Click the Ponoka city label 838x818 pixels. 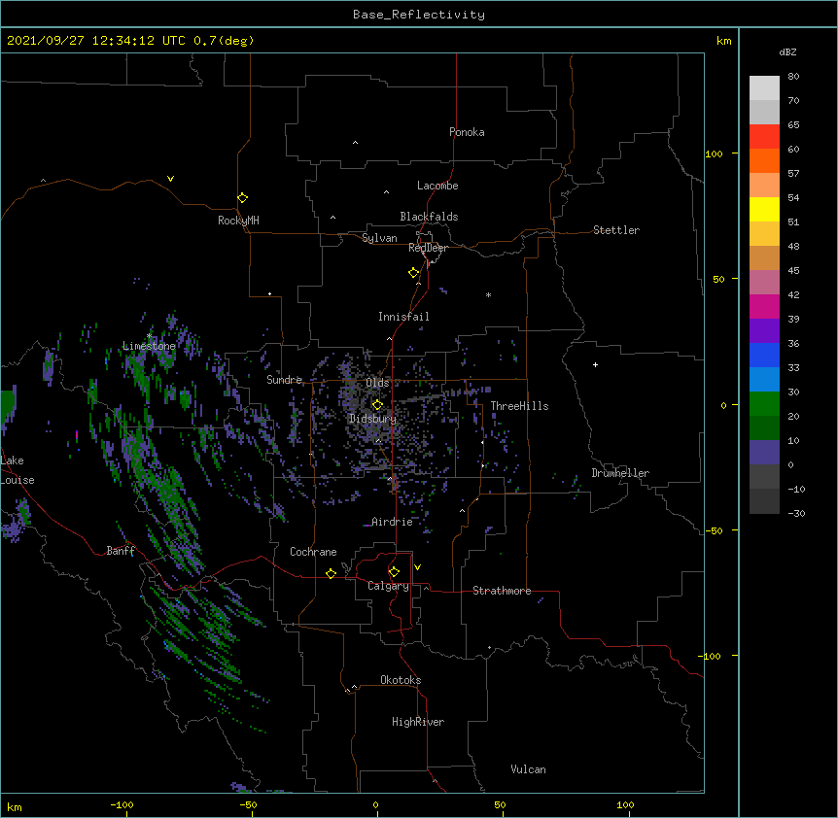coord(467,132)
